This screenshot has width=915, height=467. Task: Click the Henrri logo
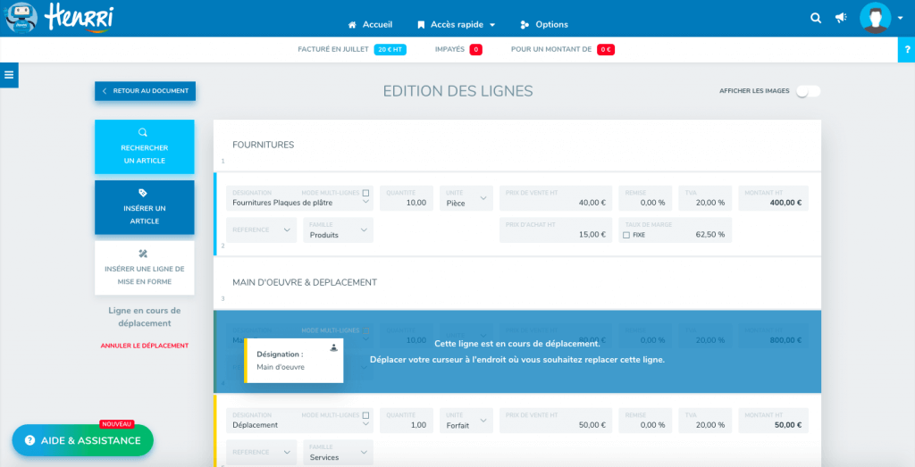[63, 18]
